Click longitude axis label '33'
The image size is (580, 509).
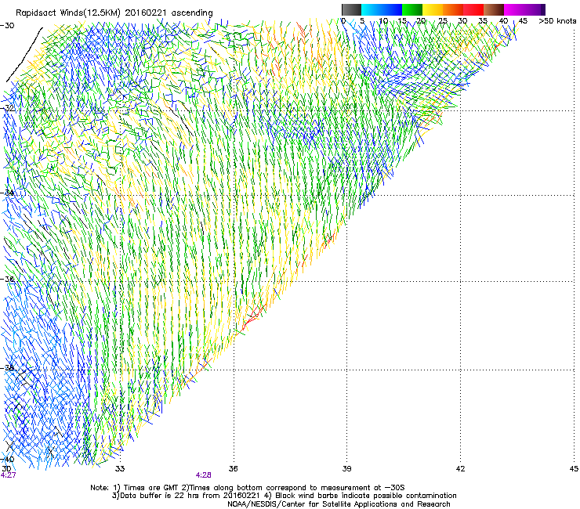(x=120, y=469)
